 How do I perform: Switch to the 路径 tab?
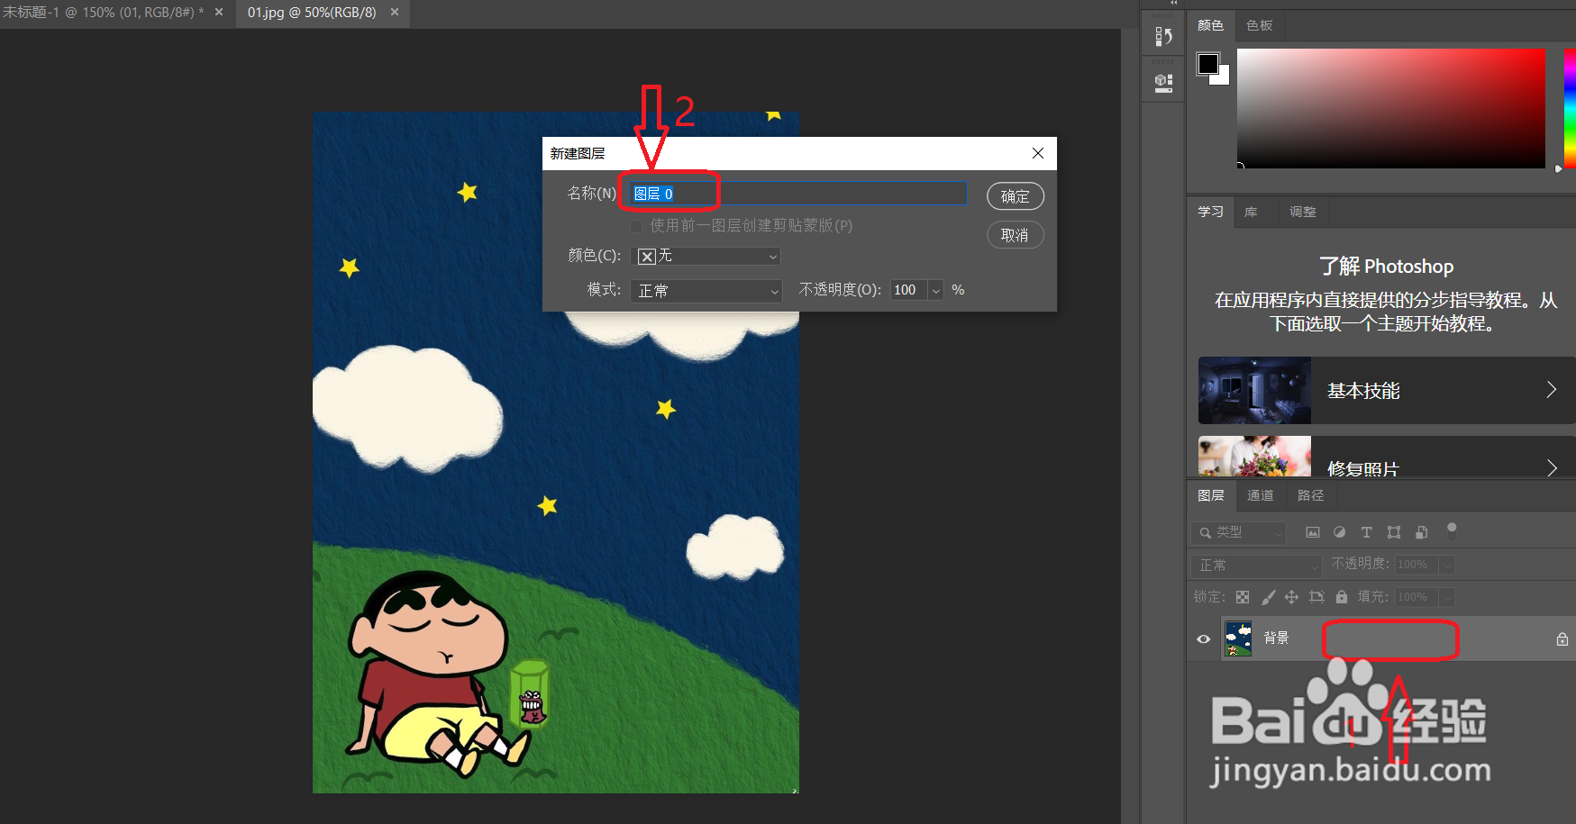click(1310, 495)
